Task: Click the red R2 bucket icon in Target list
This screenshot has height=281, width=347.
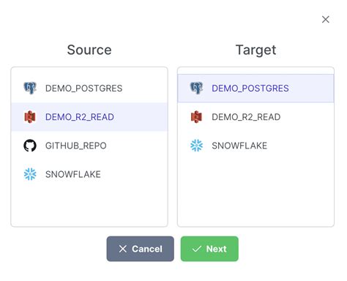Action: coord(196,117)
